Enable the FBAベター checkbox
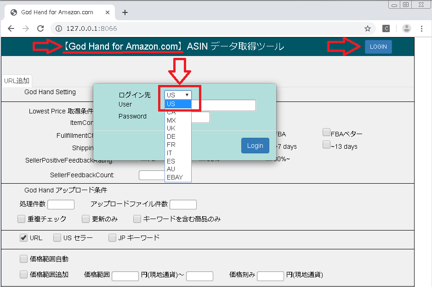Viewport: 432px width, 287px height. point(326,132)
